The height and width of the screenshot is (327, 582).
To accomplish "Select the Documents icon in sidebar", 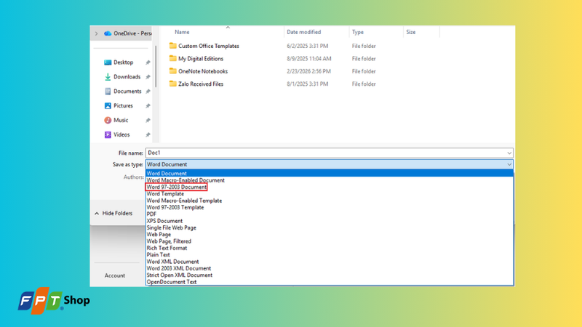I will point(108,92).
